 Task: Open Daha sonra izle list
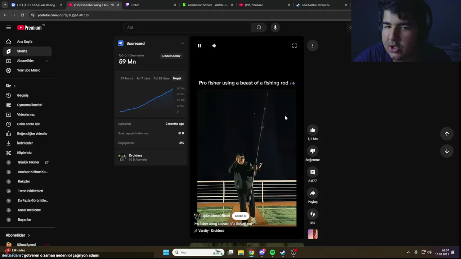(27, 124)
